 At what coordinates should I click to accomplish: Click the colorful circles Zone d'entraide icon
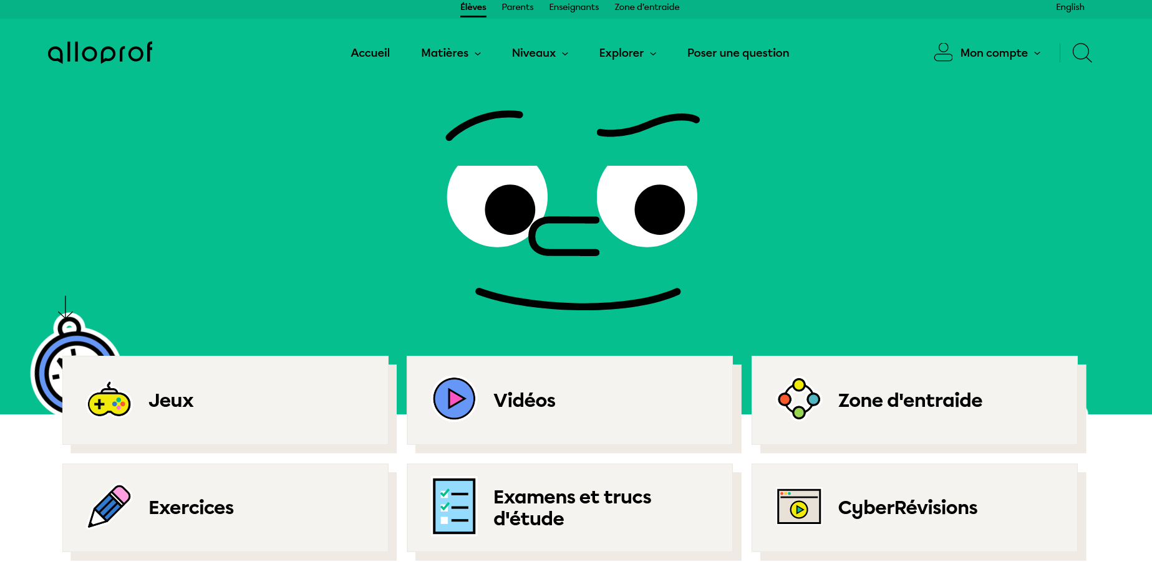coord(799,399)
